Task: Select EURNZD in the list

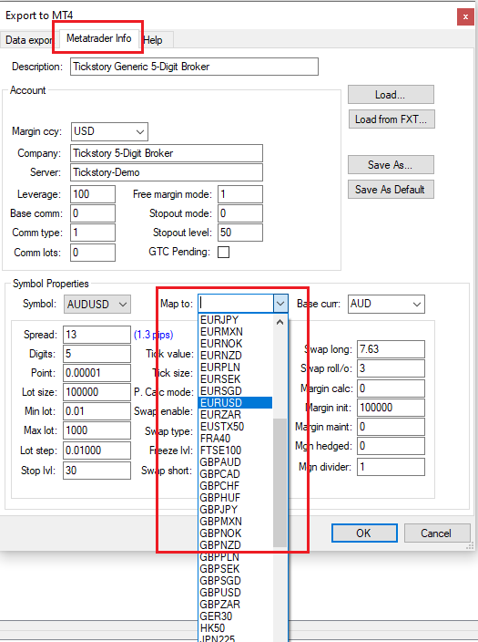Action: [236, 356]
